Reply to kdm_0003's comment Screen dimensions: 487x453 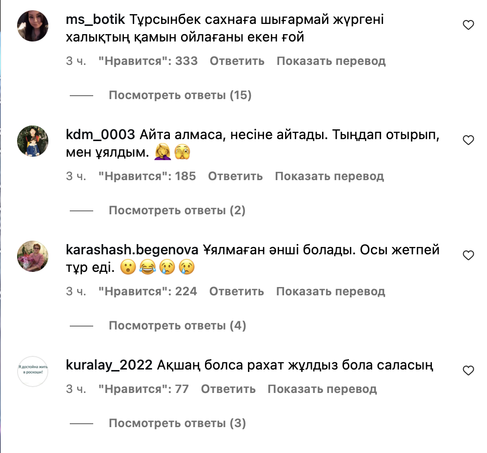coord(235,176)
